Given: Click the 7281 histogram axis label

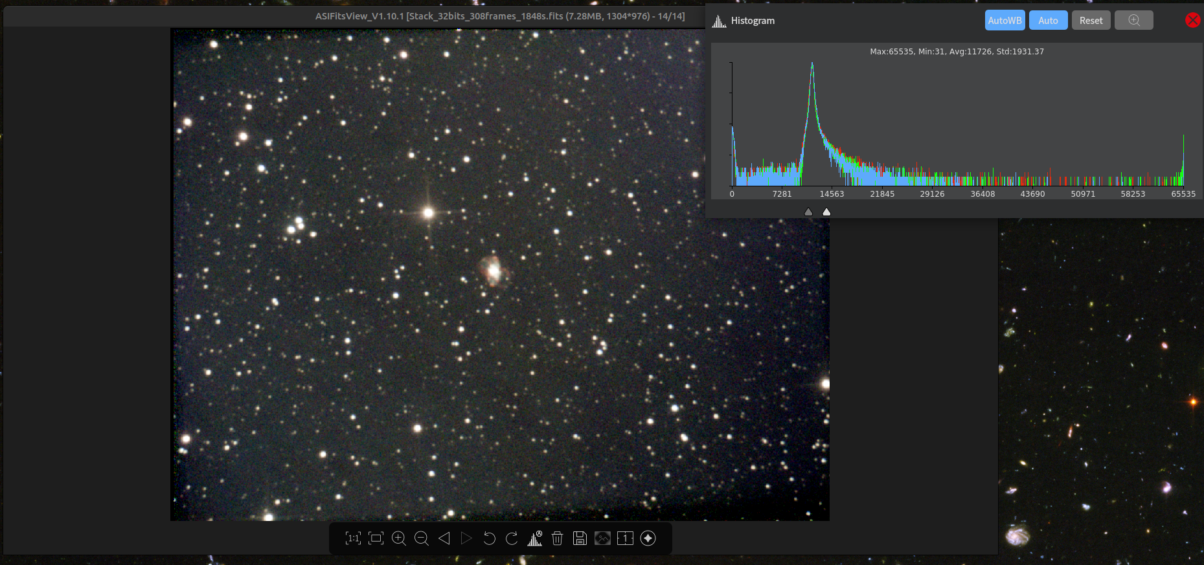Looking at the screenshot, I should tap(782, 194).
